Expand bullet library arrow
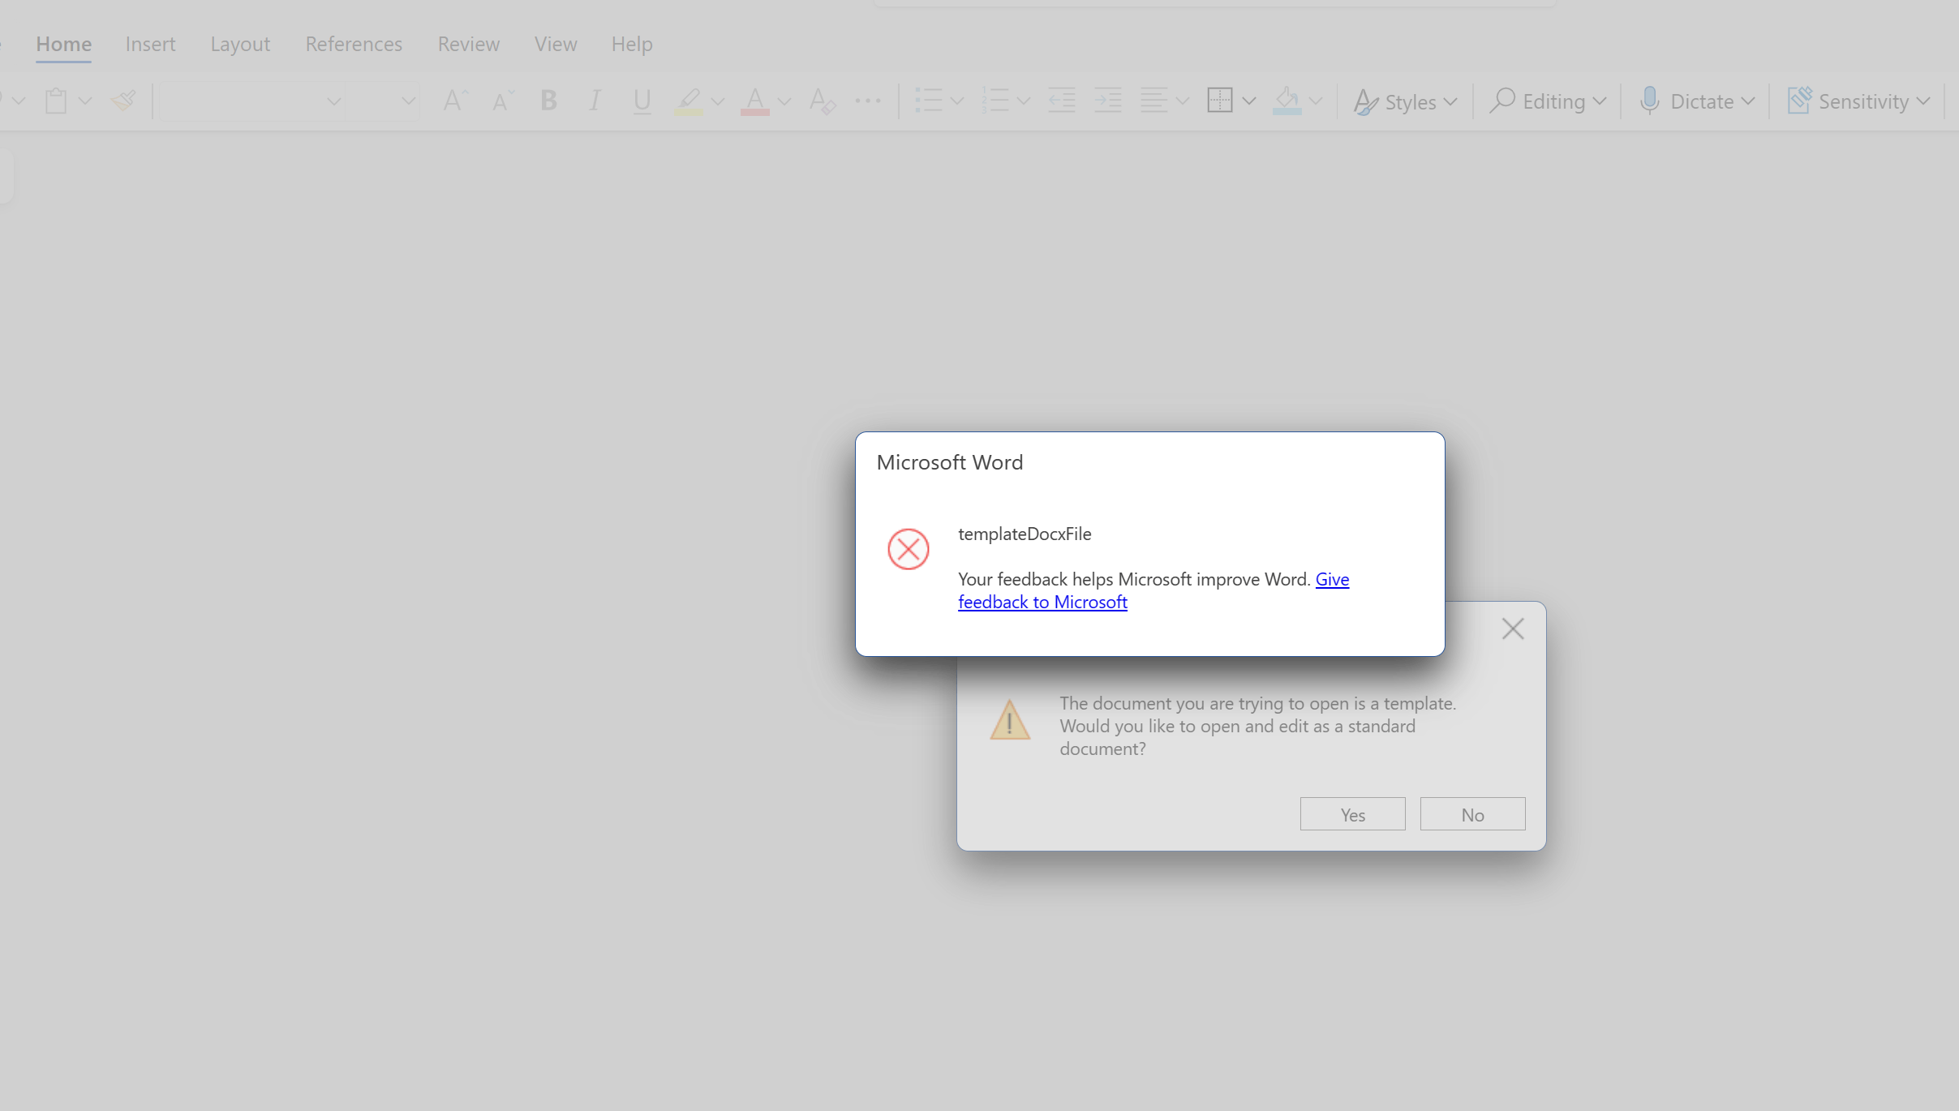The width and height of the screenshot is (1959, 1111). (958, 101)
